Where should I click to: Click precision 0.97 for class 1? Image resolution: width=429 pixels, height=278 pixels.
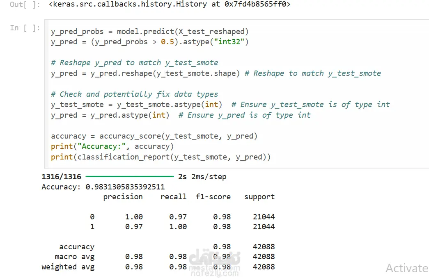point(134,227)
